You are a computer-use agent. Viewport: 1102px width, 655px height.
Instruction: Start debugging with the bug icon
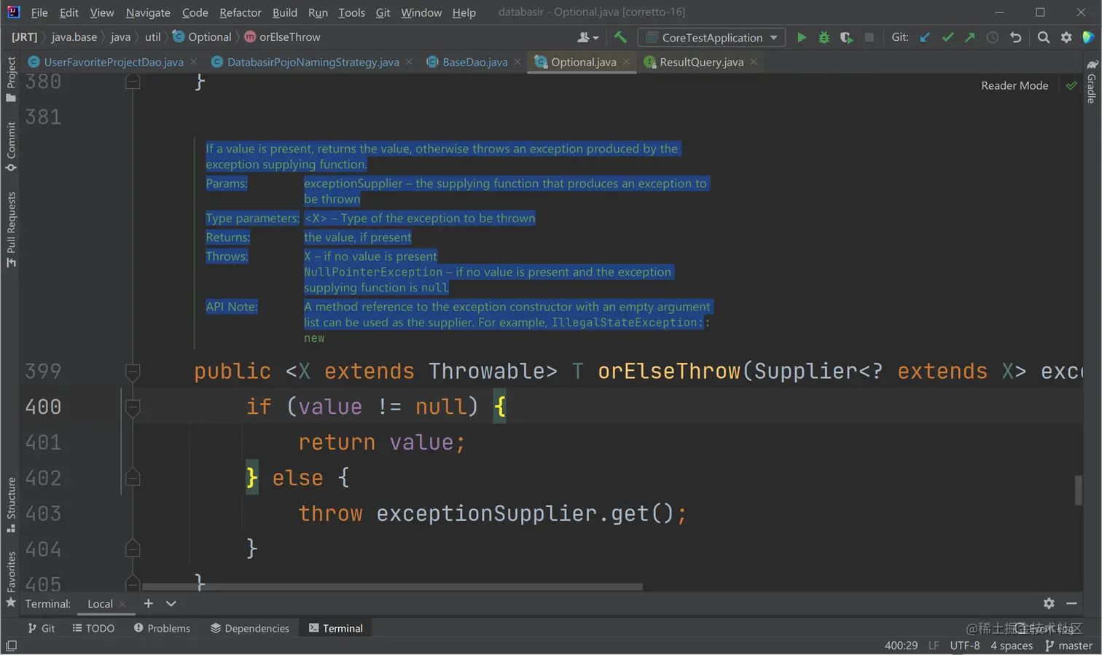tap(824, 37)
